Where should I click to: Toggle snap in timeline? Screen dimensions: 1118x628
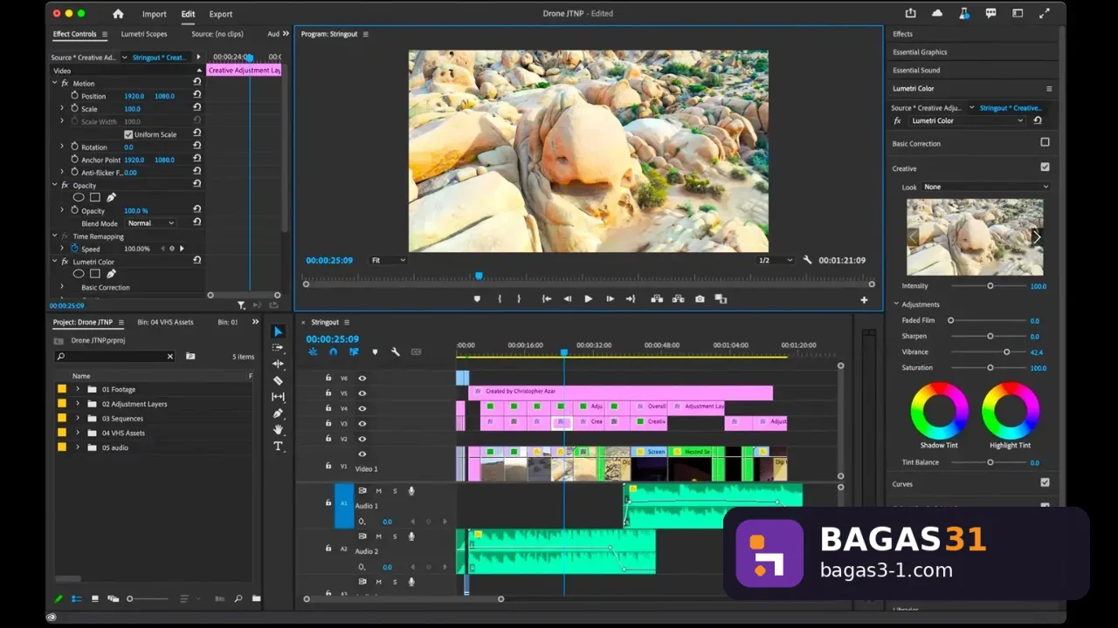333,352
